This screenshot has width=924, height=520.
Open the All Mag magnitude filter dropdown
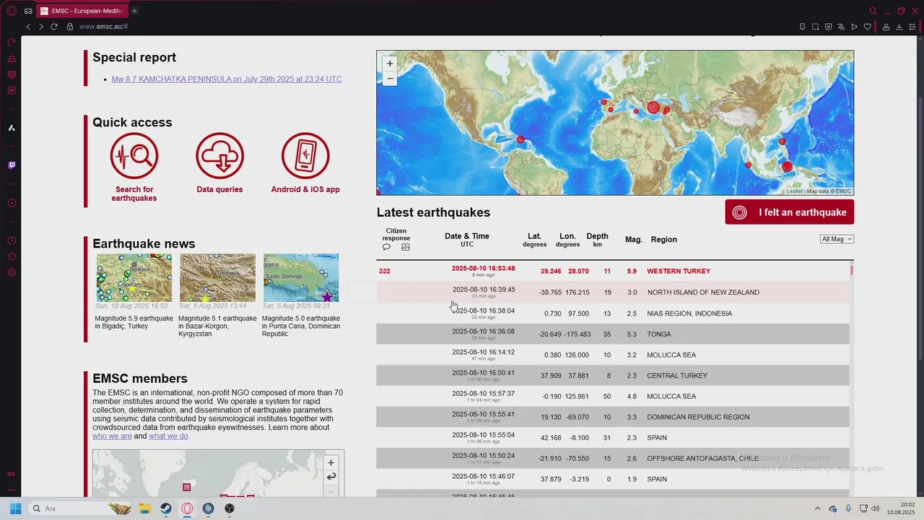point(837,239)
